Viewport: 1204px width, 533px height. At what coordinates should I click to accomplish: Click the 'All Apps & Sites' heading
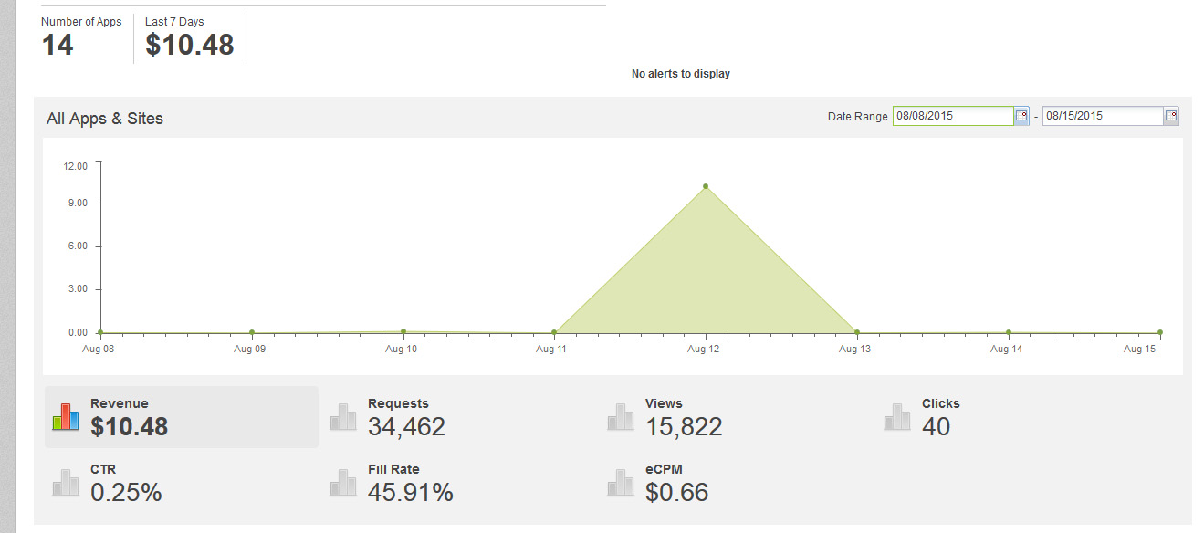tap(105, 119)
